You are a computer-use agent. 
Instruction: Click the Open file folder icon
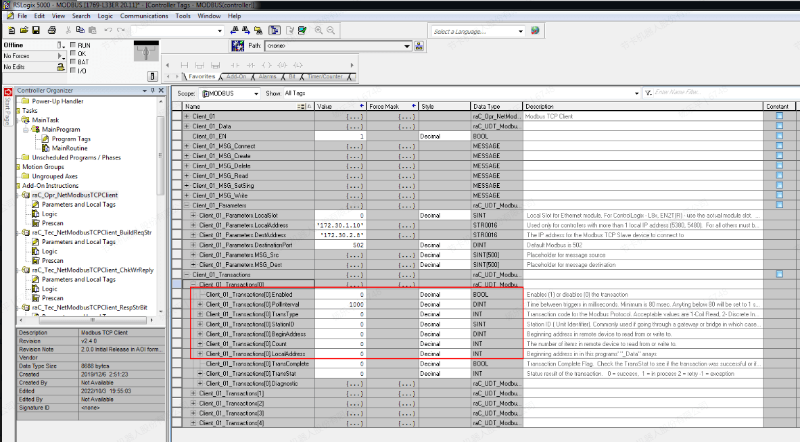click(24, 30)
